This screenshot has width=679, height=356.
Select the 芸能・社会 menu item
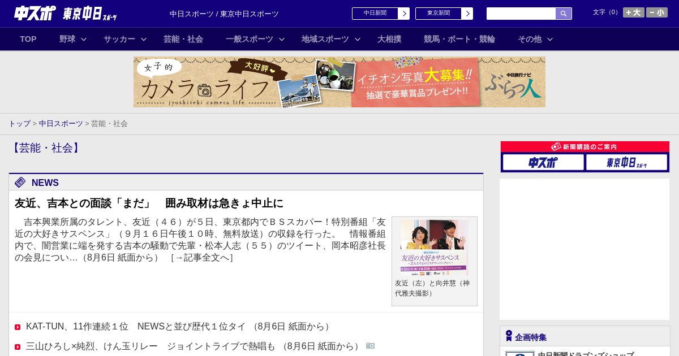(183, 39)
